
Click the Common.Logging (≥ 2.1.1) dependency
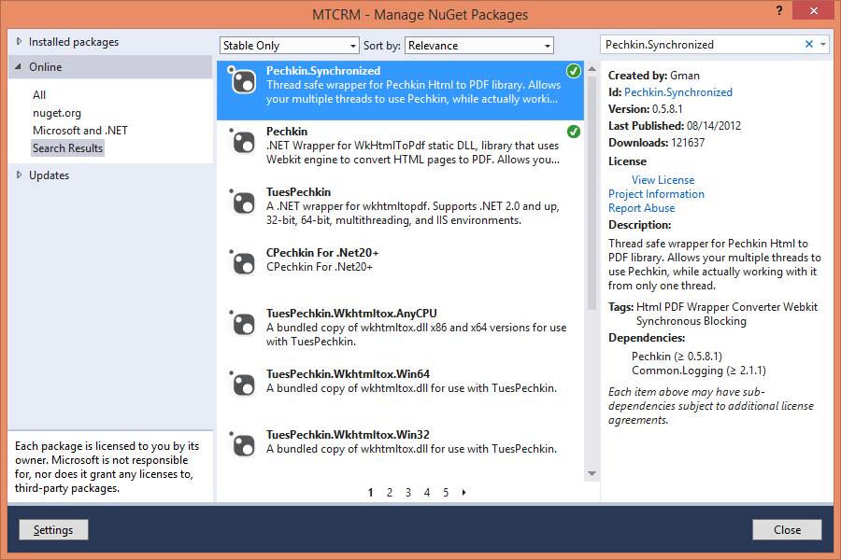tap(699, 371)
